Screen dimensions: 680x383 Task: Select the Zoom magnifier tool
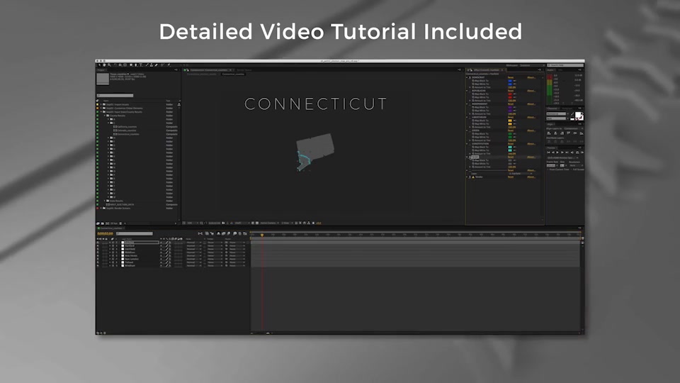point(109,65)
